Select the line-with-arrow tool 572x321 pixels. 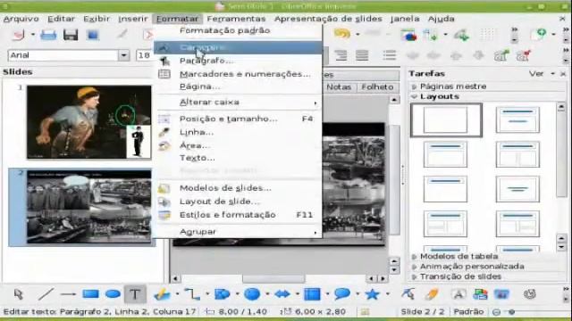coord(68,294)
